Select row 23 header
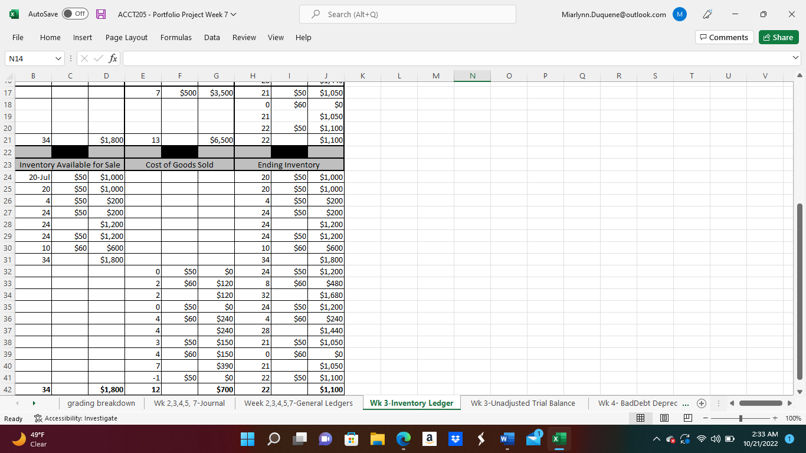This screenshot has height=453, width=806. [x=7, y=165]
